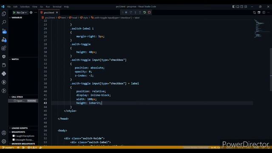The image size is (272, 153).
Task: Enable Uncaught Exceptions breakpoint checkbox
Action: click(14, 140)
